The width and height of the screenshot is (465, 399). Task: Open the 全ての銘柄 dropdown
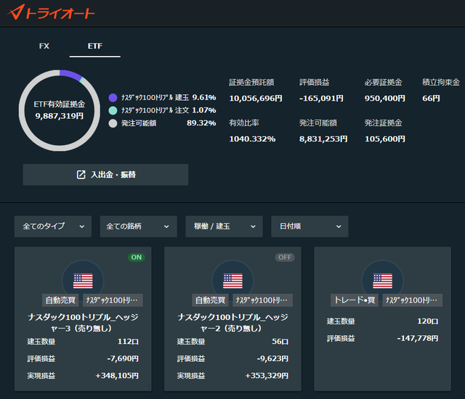139,226
